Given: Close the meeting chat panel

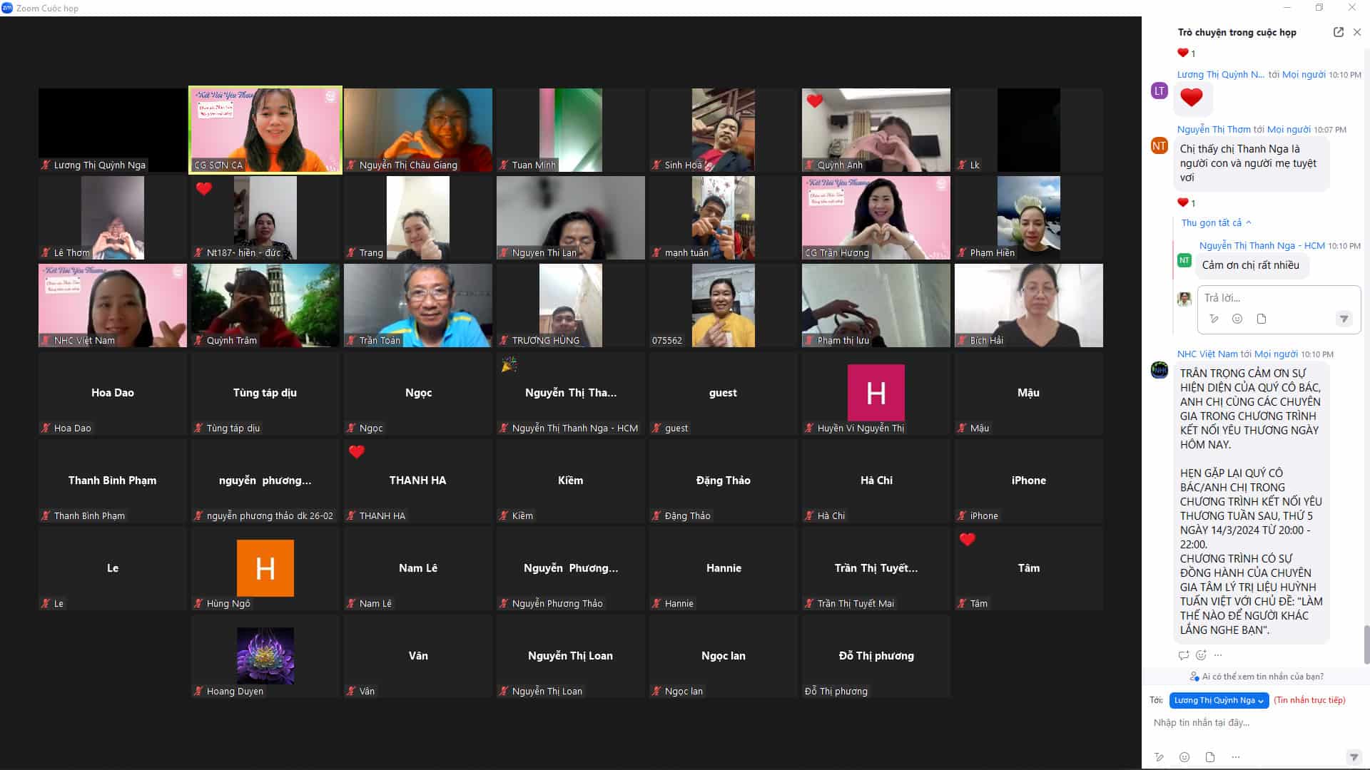Looking at the screenshot, I should 1357,32.
